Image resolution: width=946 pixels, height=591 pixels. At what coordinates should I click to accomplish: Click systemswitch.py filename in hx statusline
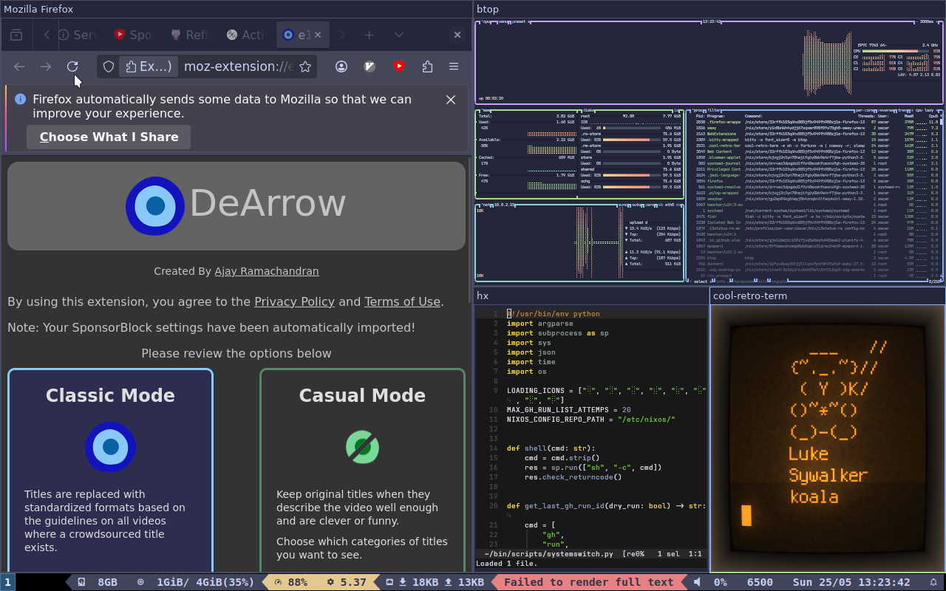point(549,553)
